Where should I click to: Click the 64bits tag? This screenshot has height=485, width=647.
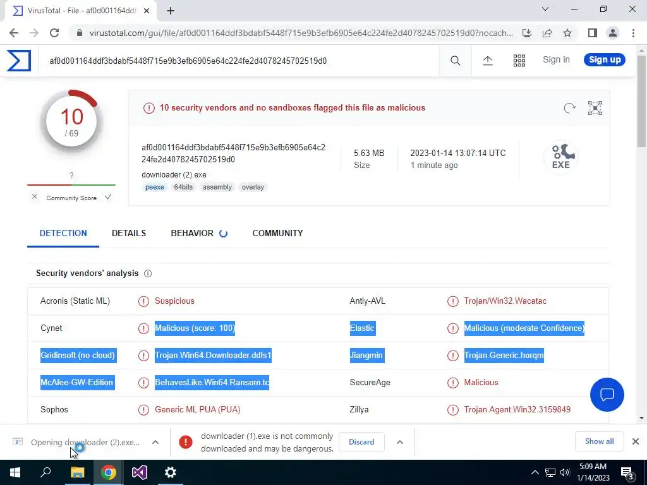(183, 187)
